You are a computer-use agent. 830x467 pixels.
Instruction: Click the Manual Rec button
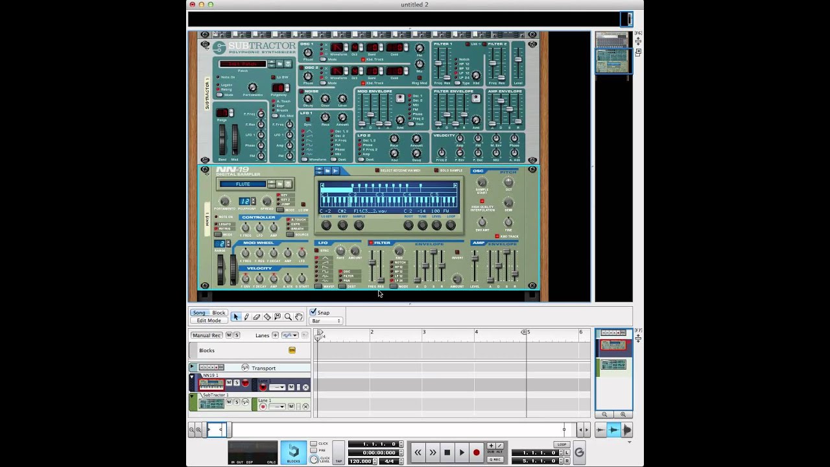(207, 335)
